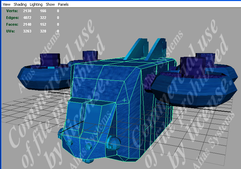The width and height of the screenshot is (241, 169).
Task: Open the View menu
Action: coord(7,4)
